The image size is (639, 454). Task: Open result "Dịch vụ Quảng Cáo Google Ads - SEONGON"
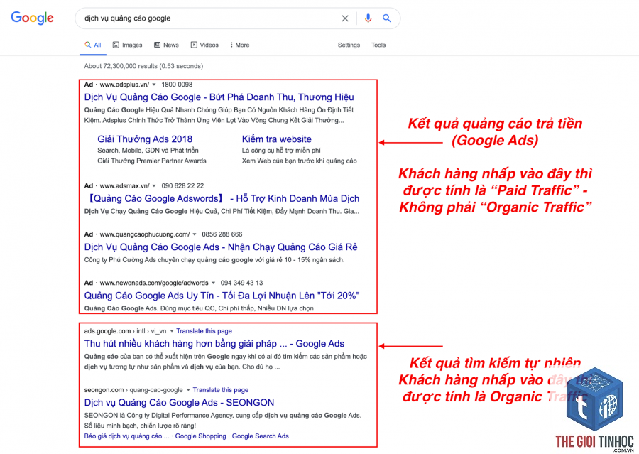tap(179, 403)
